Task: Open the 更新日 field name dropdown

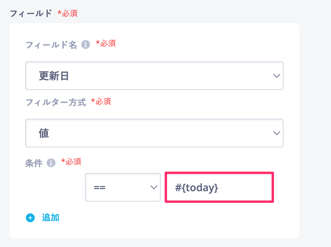Action: [x=154, y=76]
